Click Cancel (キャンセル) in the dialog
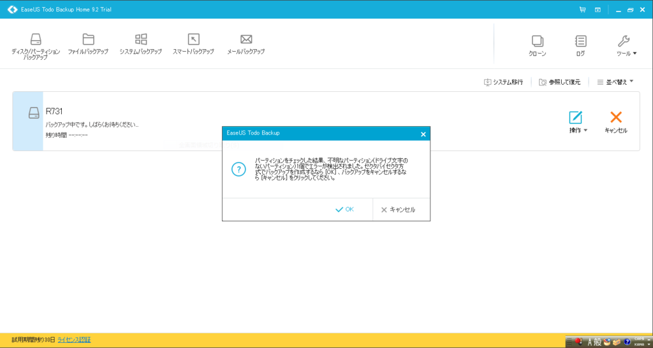This screenshot has height=348, width=653. coord(398,210)
